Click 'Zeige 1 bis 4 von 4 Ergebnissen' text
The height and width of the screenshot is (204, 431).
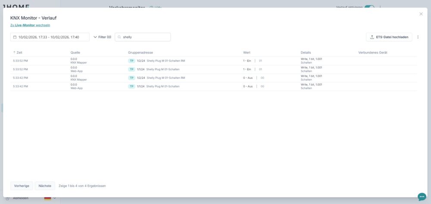(x=82, y=186)
